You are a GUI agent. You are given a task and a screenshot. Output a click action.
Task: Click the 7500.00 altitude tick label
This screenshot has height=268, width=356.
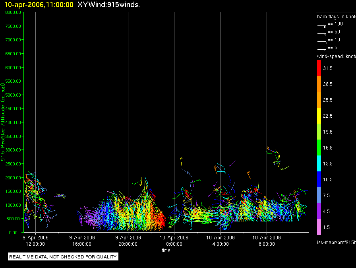(13, 26)
